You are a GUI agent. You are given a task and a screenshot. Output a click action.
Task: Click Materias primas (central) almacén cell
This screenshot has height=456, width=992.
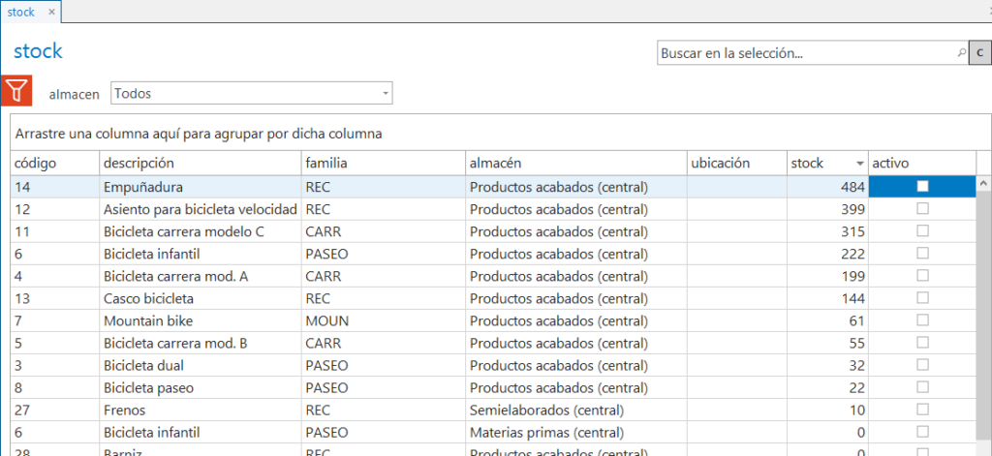576,432
